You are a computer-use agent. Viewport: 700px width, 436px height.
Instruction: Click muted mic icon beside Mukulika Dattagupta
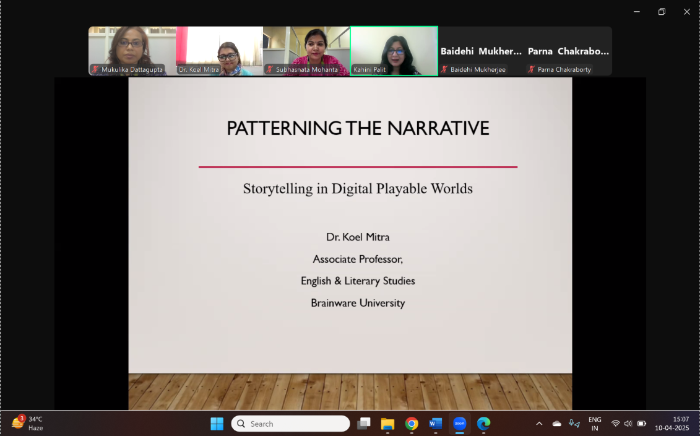[x=95, y=69]
